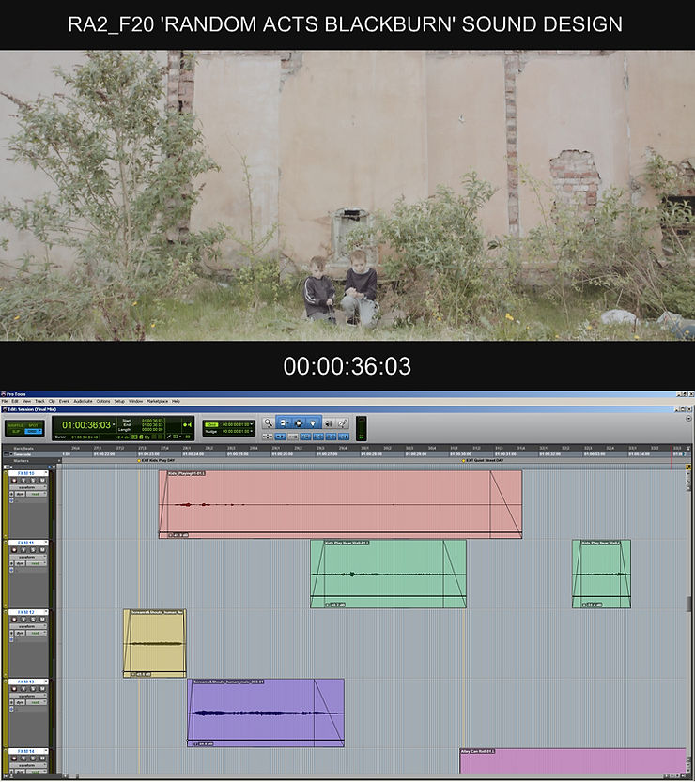Enable Shuffle edit mode

[x=15, y=425]
